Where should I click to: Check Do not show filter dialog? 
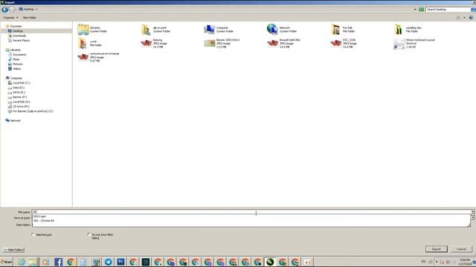click(x=89, y=234)
